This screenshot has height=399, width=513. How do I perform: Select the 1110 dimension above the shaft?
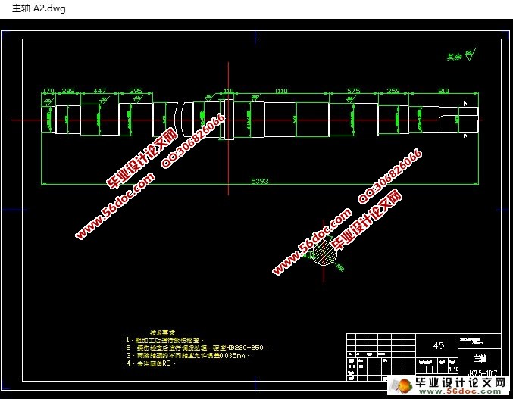coord(281,91)
